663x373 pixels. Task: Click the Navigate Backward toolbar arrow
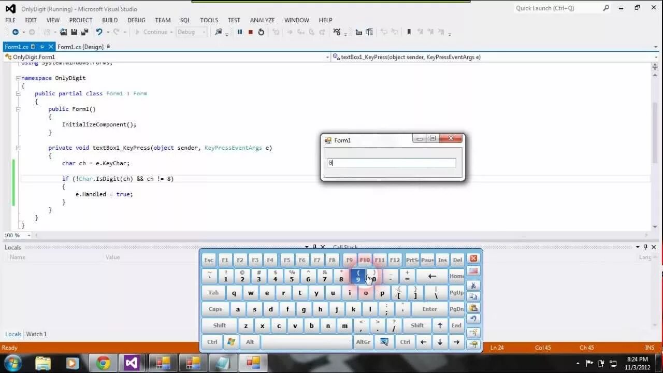pyautogui.click(x=16, y=32)
